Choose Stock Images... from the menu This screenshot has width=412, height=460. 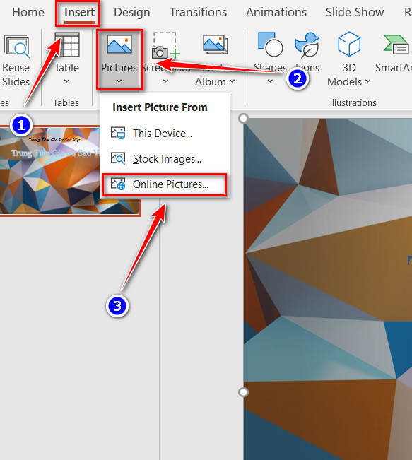pos(165,159)
